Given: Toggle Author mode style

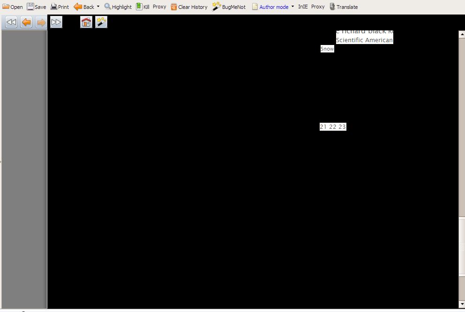Looking at the screenshot, I should coord(270,7).
